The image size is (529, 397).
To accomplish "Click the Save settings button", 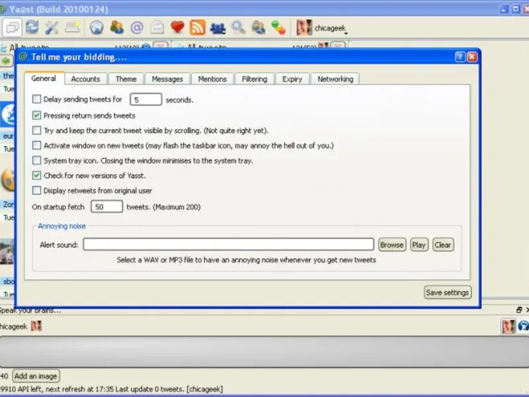I will coord(448,292).
